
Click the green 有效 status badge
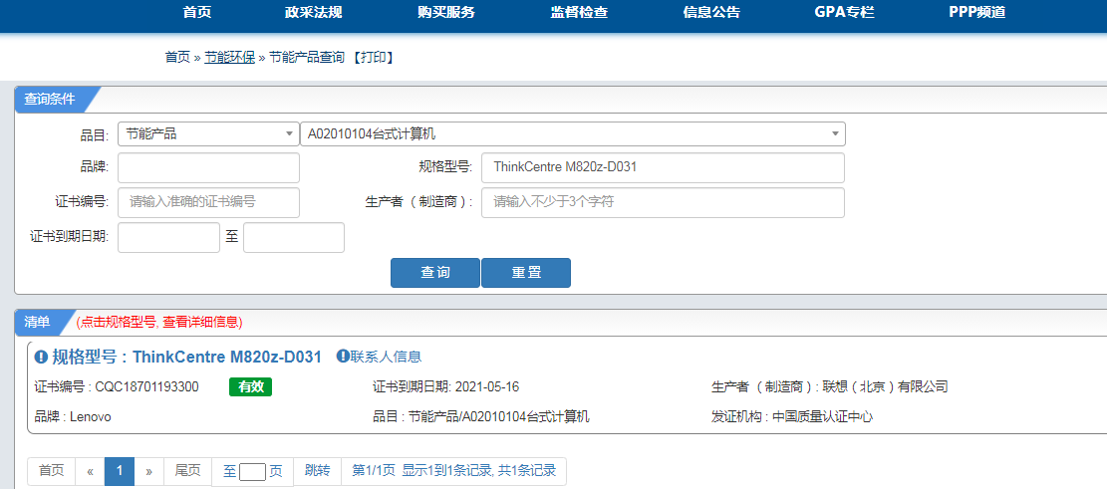(251, 386)
